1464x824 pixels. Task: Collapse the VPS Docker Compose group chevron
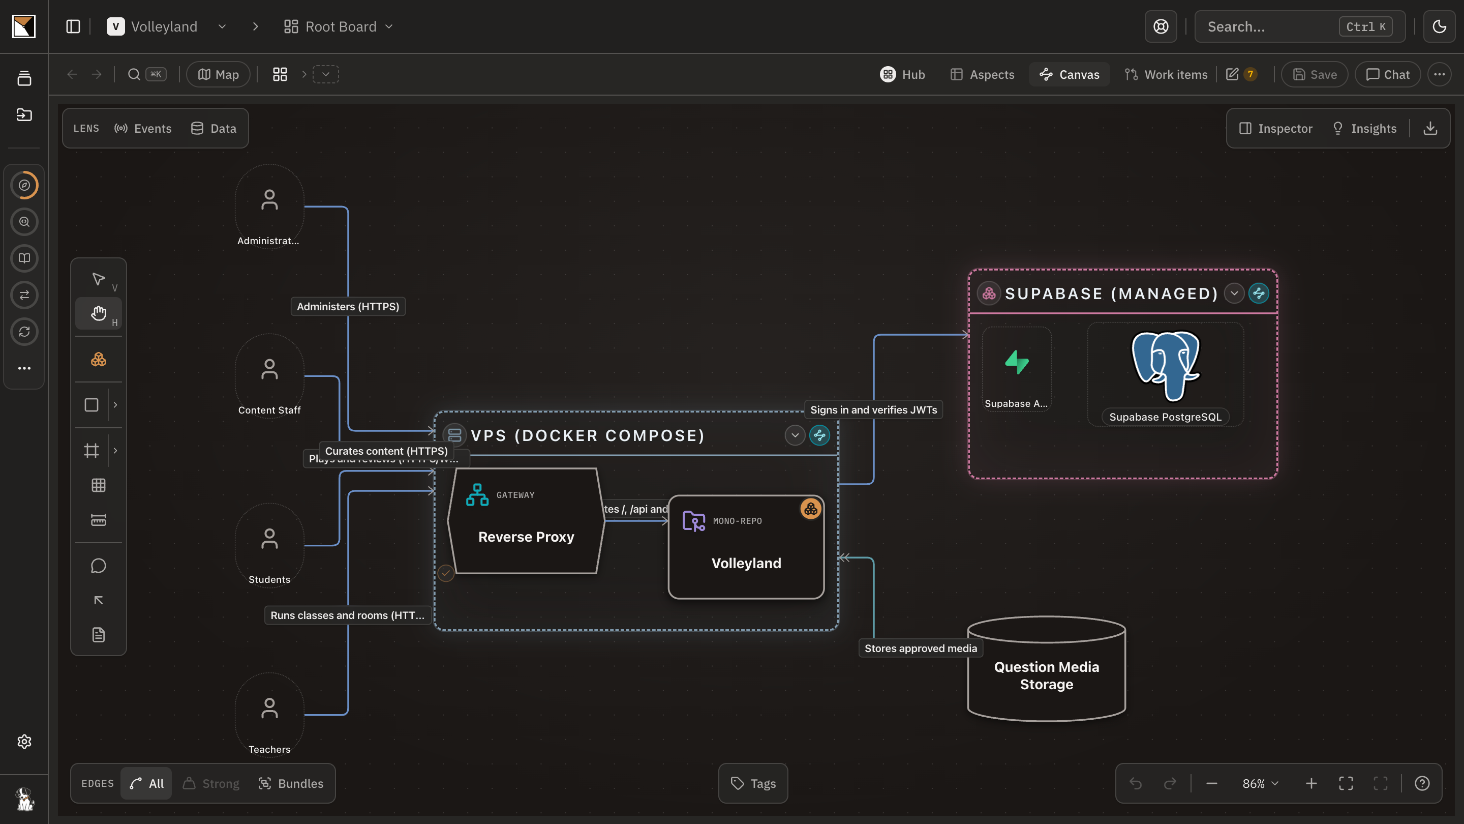click(795, 435)
